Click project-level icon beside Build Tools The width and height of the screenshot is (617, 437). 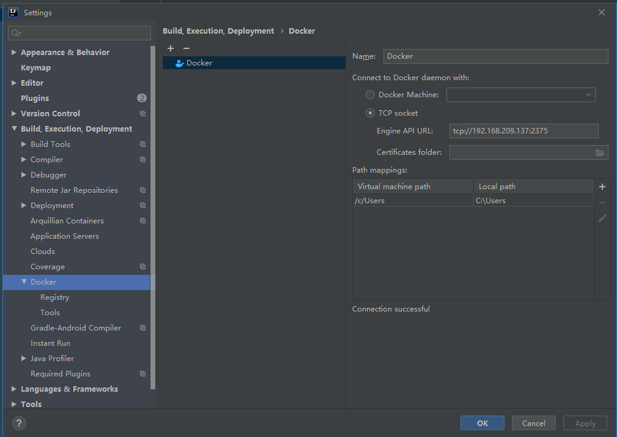click(x=143, y=144)
